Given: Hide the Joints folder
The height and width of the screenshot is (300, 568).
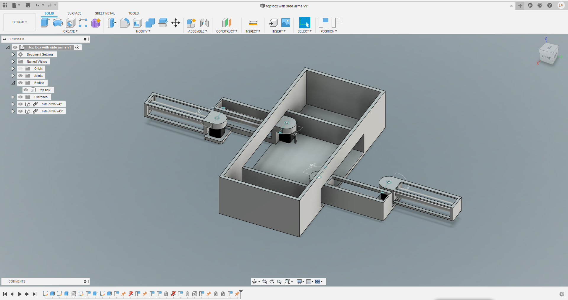Looking at the screenshot, I should [20, 76].
